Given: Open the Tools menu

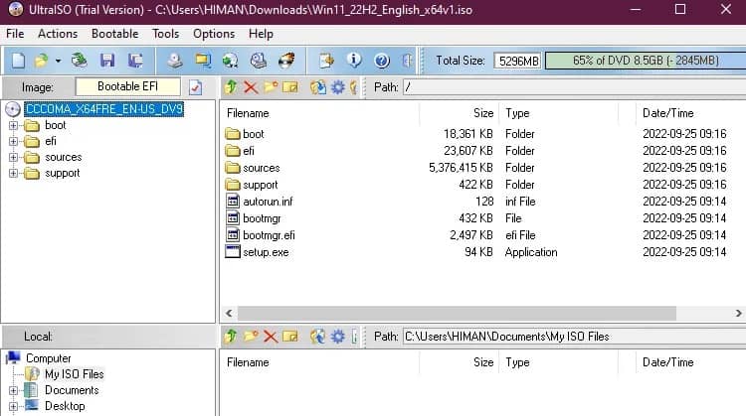Looking at the screenshot, I should click(x=165, y=34).
